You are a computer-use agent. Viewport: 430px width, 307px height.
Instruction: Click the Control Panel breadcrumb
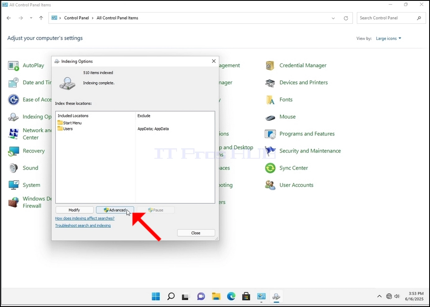click(77, 18)
